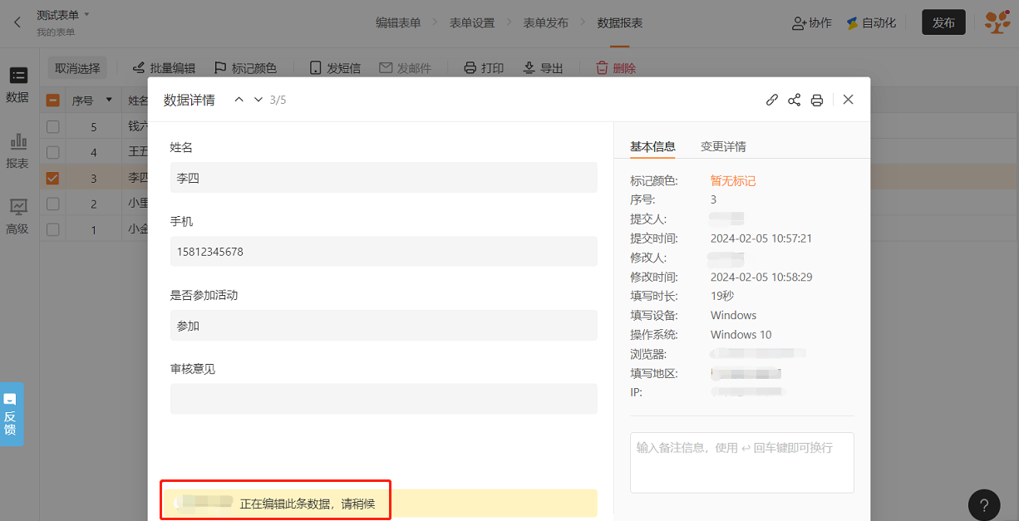Click the 我的表单 subtitle text
The width and height of the screenshot is (1019, 521).
click(x=56, y=32)
